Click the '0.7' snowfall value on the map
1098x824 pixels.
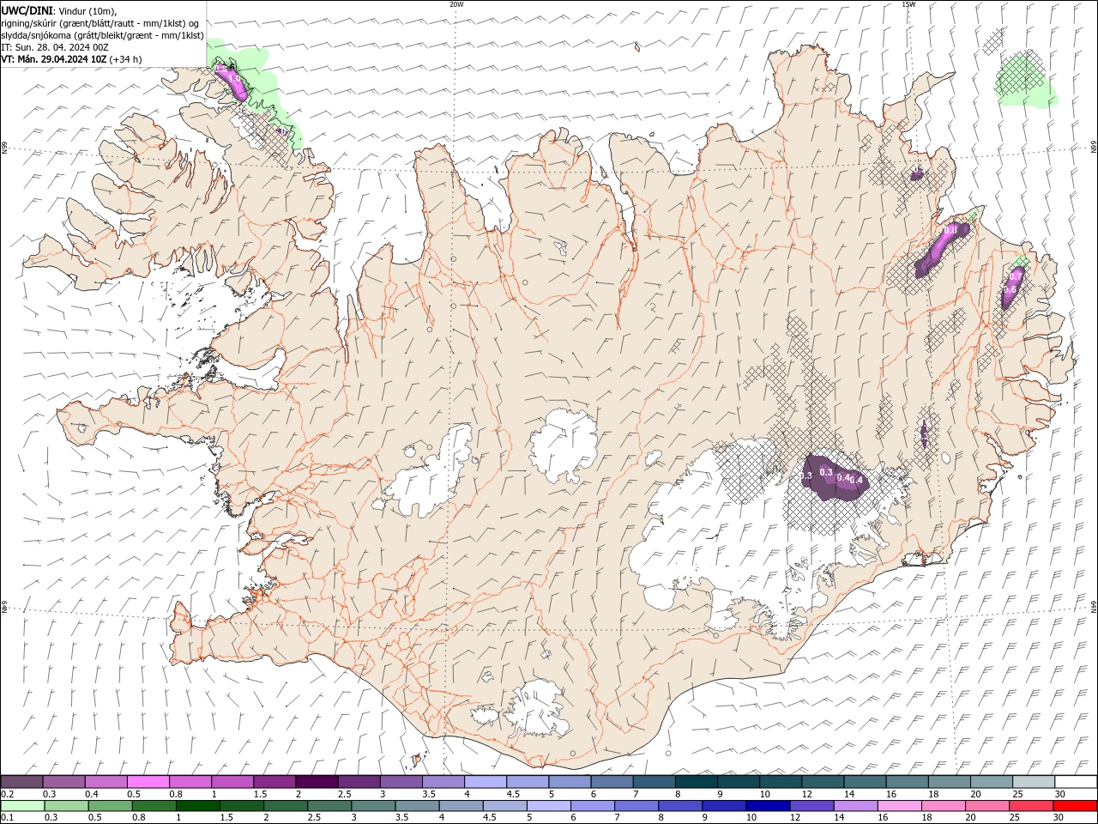[x=1016, y=277]
